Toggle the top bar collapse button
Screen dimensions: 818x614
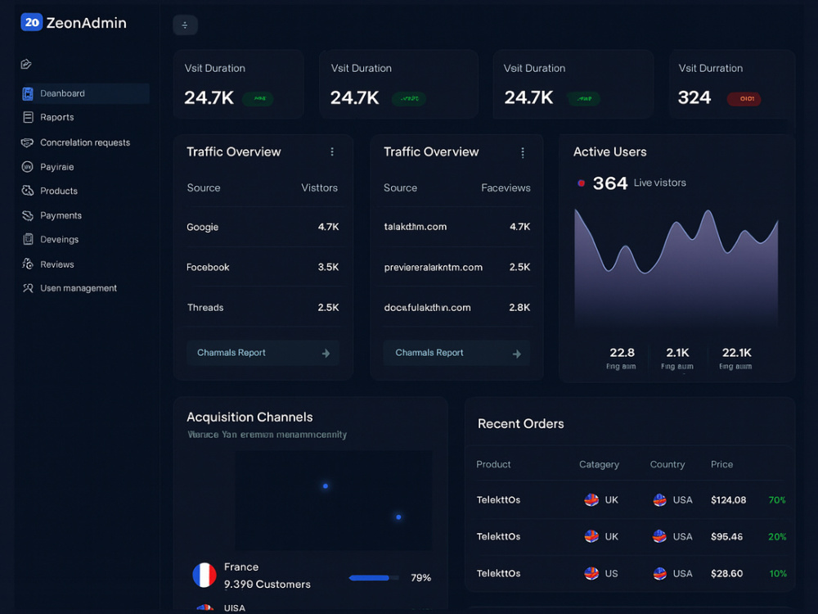click(185, 25)
